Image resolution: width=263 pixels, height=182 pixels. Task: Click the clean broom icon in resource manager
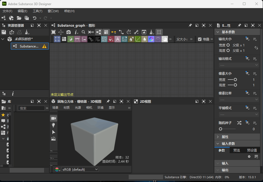27,32
